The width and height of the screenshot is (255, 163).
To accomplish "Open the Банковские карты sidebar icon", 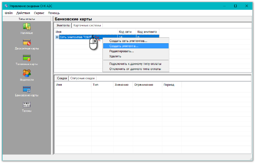I will (x=27, y=89).
